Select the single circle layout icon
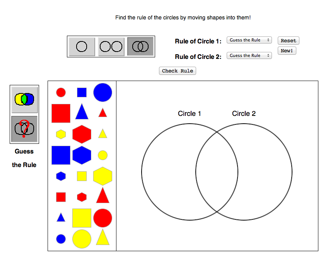This screenshot has height=257, width=323. [x=82, y=47]
